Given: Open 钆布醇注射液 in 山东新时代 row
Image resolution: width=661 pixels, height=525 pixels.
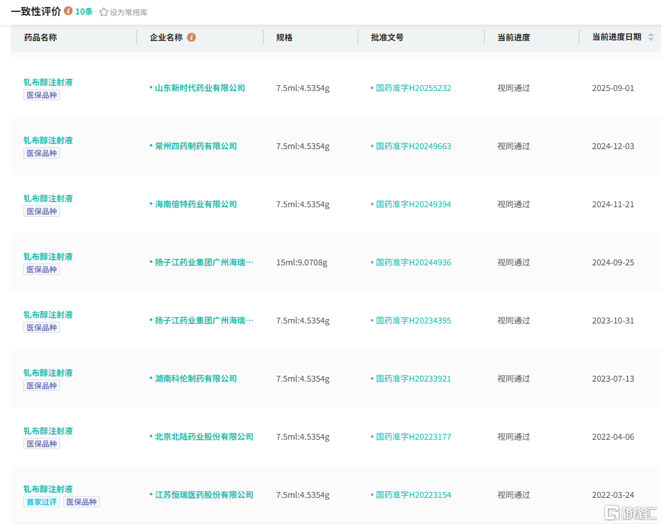Looking at the screenshot, I should click(x=48, y=82).
